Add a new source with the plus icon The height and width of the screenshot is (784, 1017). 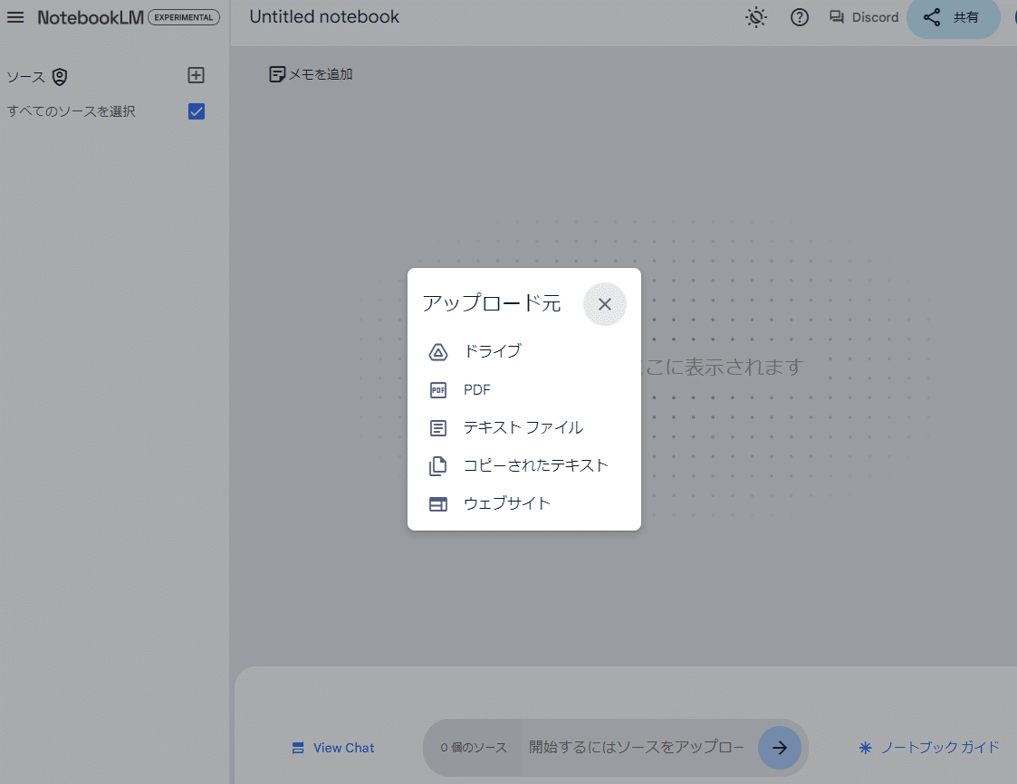[x=196, y=75]
